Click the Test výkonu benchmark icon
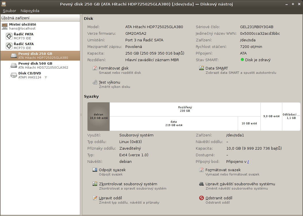The image size is (303, 216). (x=95, y=82)
